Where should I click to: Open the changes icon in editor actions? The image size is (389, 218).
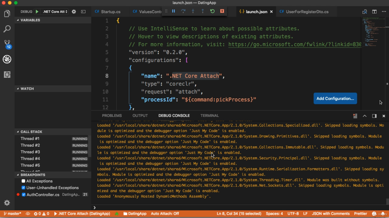(x=364, y=12)
